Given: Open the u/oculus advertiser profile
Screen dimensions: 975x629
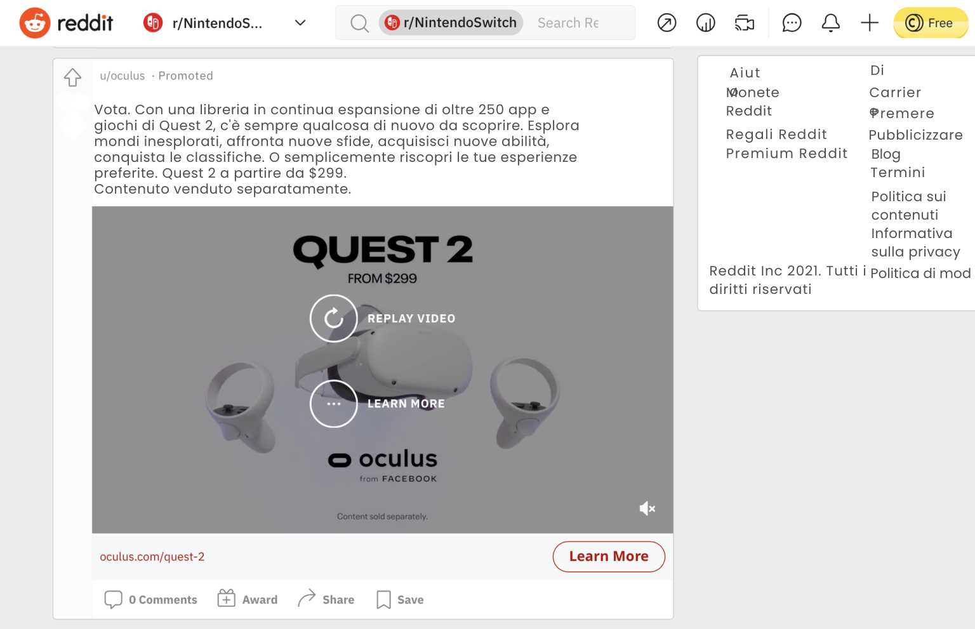Looking at the screenshot, I should 123,76.
